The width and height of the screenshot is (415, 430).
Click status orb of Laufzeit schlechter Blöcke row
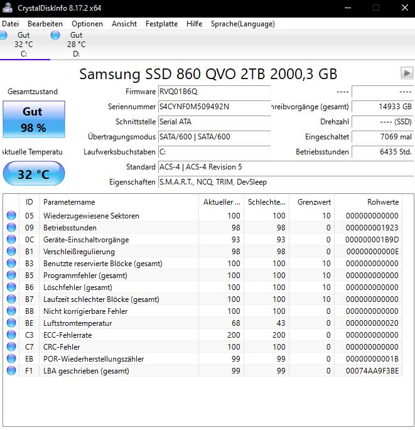tap(11, 299)
